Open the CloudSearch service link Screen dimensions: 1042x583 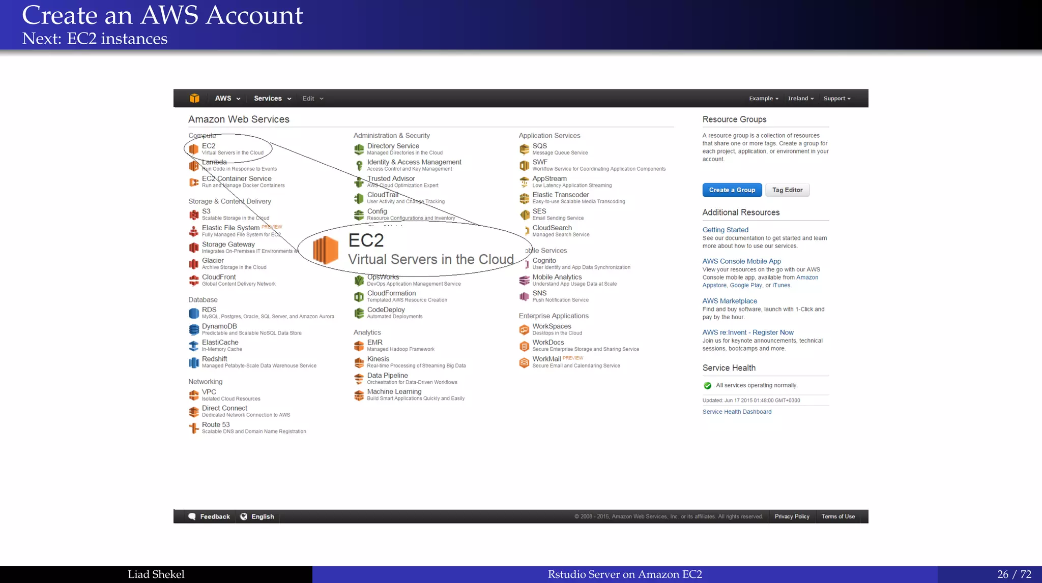click(x=552, y=228)
